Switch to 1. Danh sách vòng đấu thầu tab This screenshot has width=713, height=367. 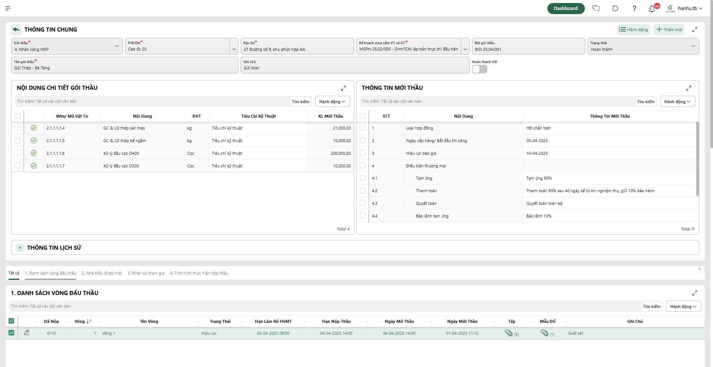pos(51,273)
